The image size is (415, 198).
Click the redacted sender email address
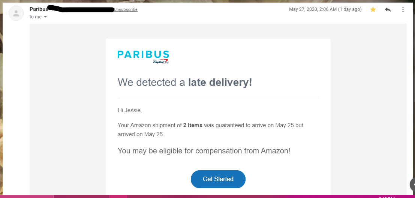point(82,9)
